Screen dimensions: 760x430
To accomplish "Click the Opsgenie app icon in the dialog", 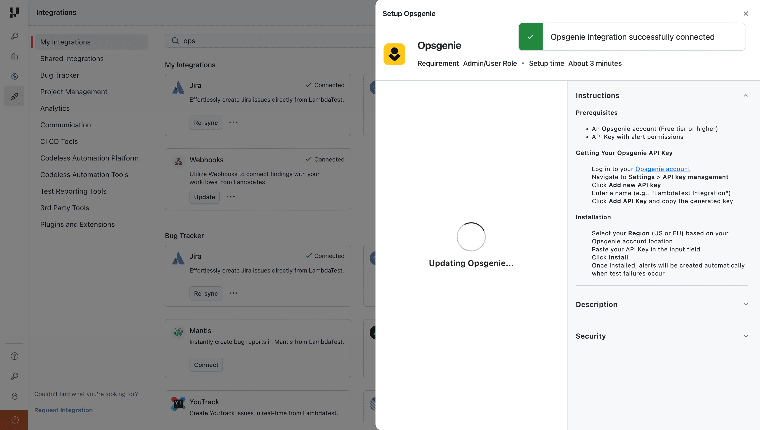I will 394,54.
